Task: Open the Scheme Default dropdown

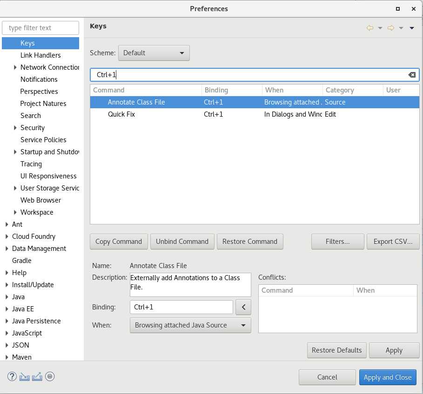Action: pos(154,53)
